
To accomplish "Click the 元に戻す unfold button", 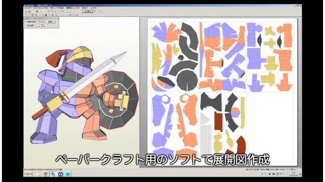I will point(87,12).
